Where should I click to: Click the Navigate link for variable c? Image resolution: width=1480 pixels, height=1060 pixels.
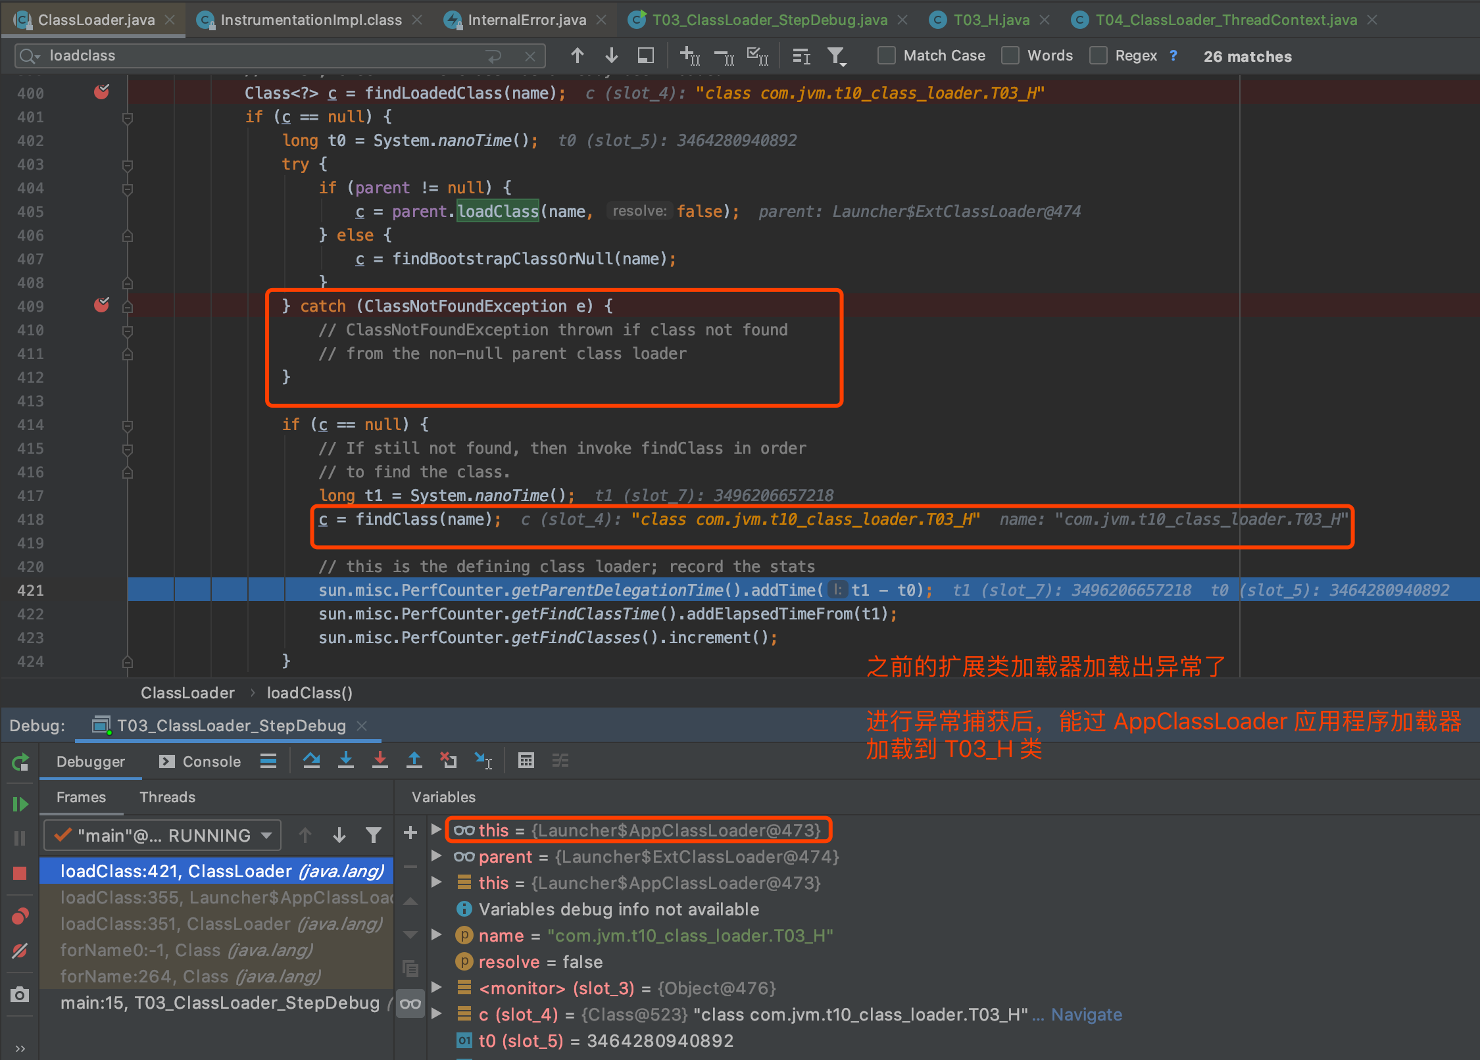tap(1086, 1015)
